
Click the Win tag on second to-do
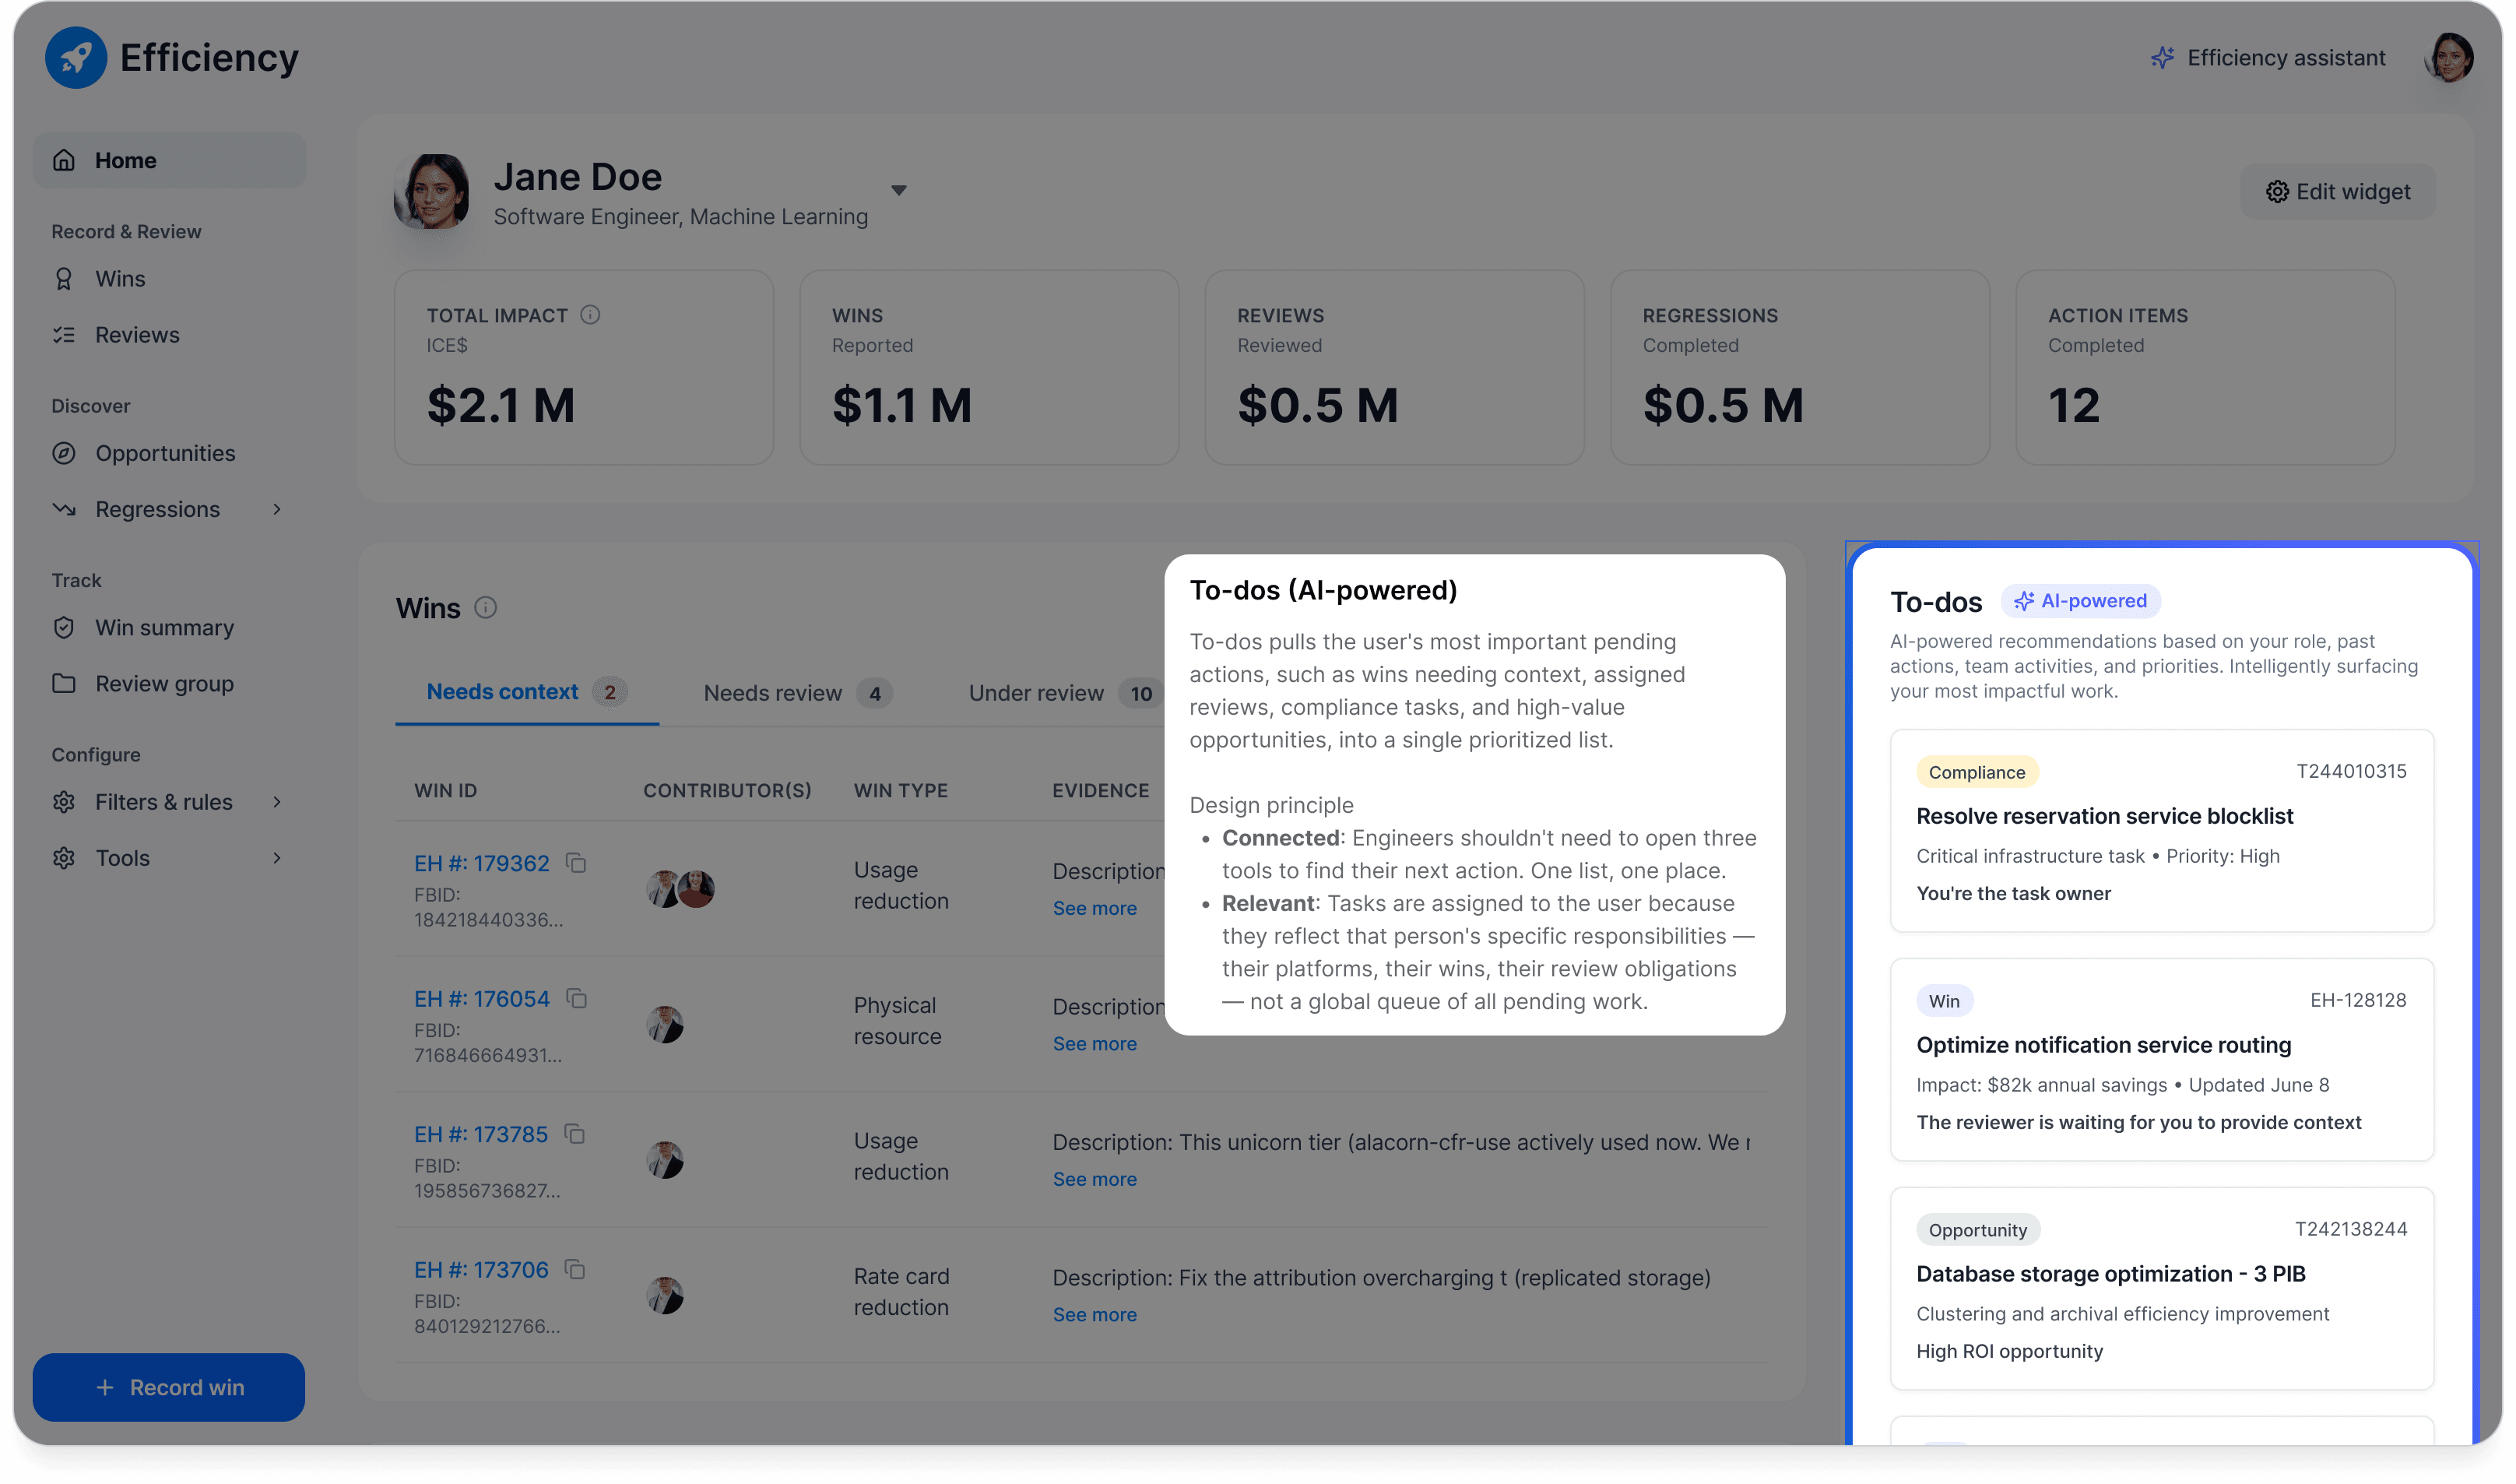tap(1945, 1001)
